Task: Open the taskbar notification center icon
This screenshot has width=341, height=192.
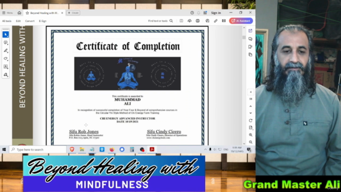Action: (249, 149)
